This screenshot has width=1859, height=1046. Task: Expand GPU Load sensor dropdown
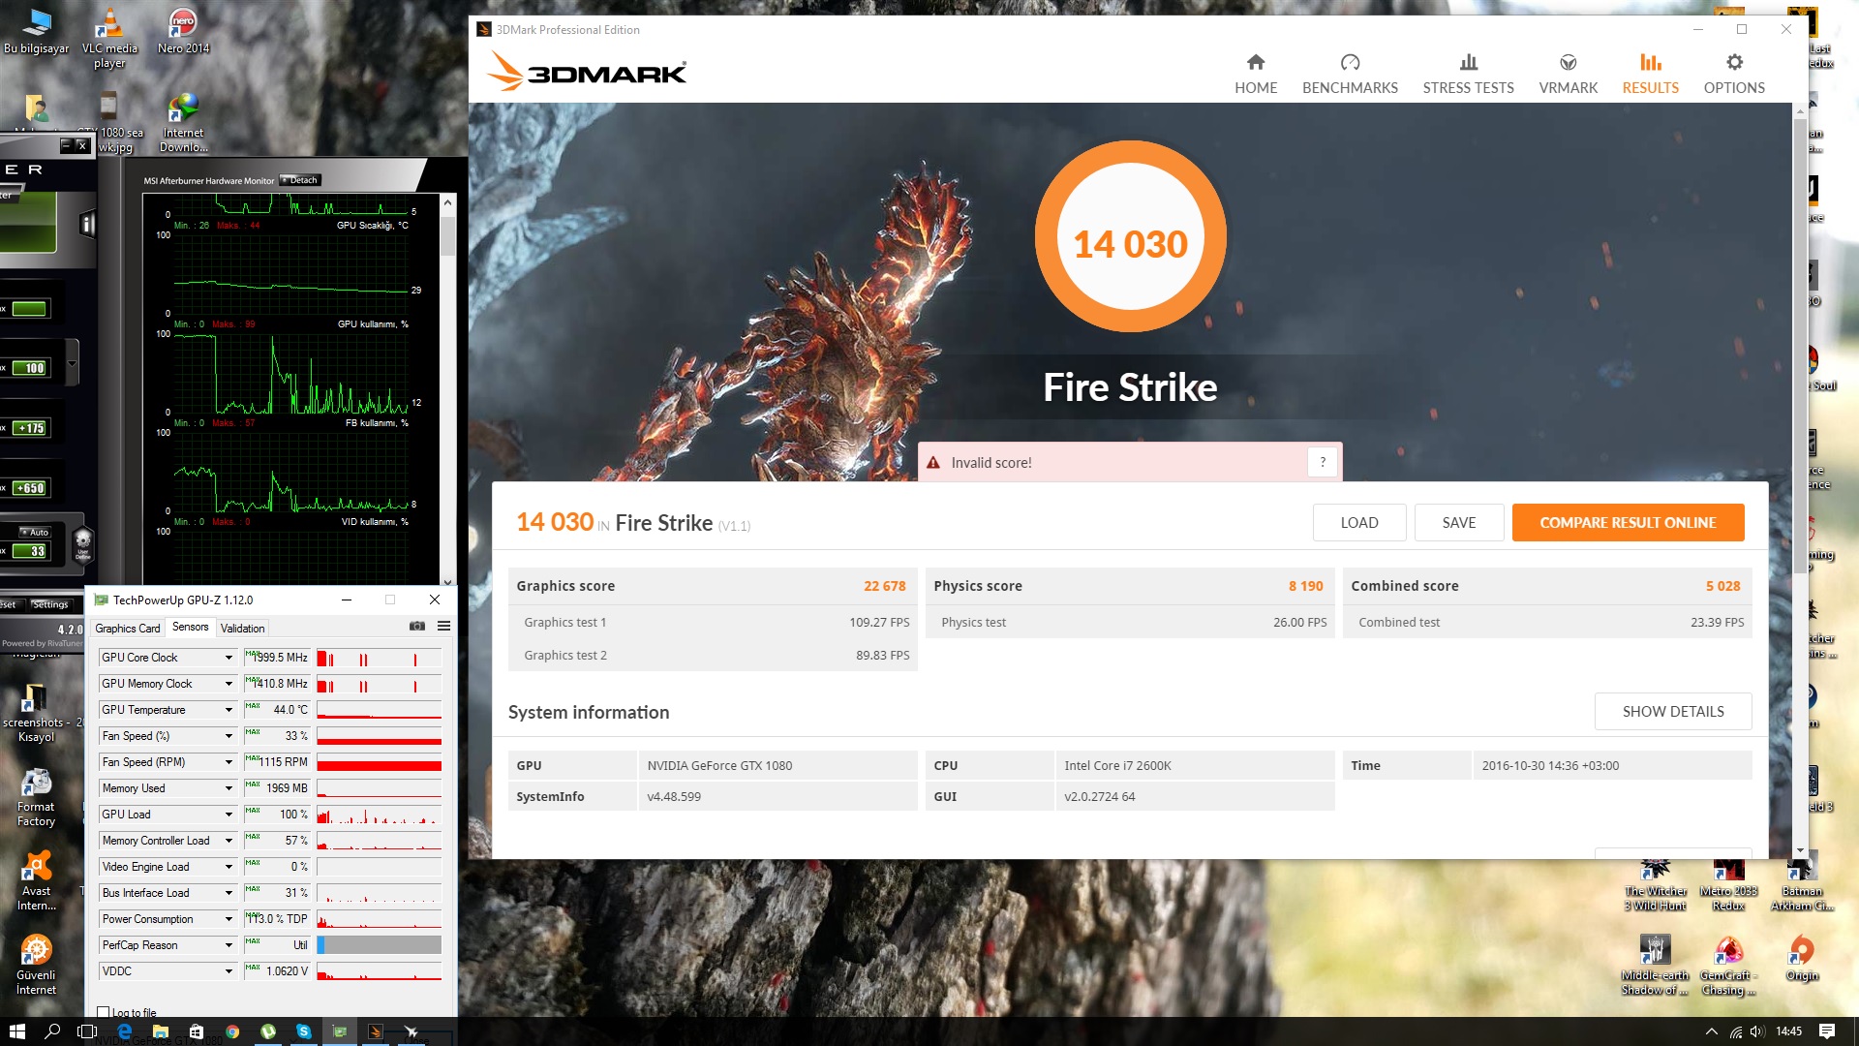tap(229, 815)
